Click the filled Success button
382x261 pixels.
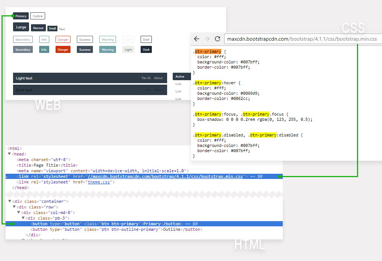tap(85, 49)
